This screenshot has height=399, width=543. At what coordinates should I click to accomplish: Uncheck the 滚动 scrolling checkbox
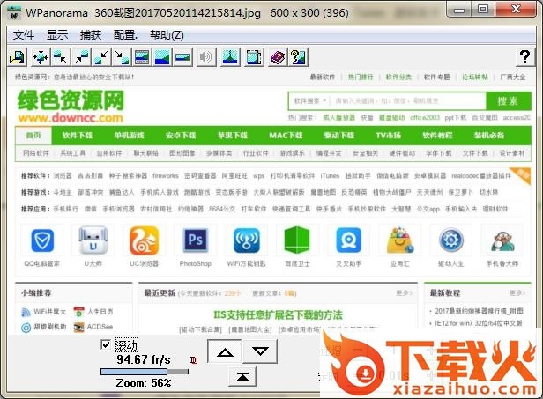tap(106, 344)
